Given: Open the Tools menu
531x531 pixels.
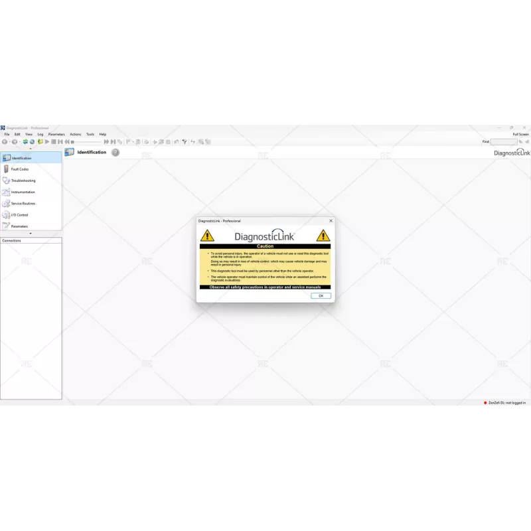Looking at the screenshot, I should 90,133.
